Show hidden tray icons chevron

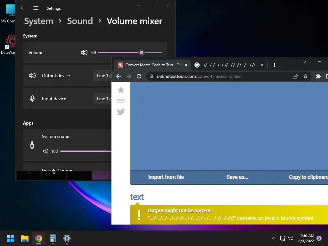274,238
